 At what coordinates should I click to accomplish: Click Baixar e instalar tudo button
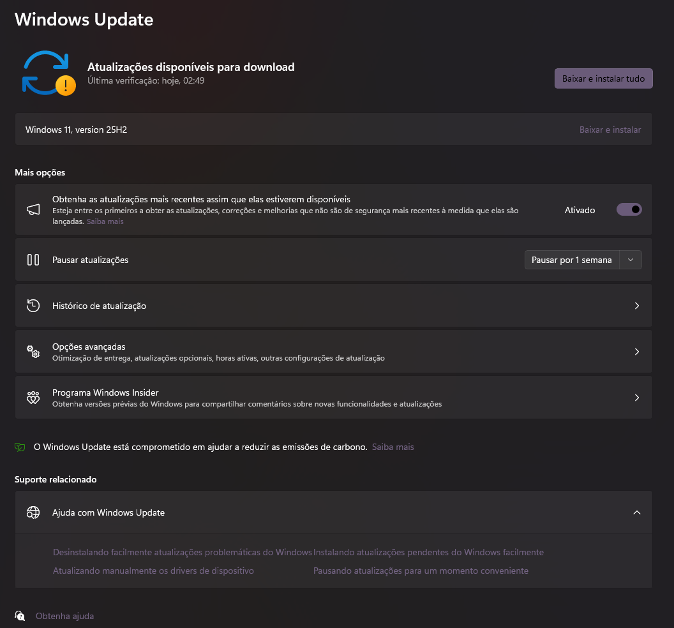(604, 78)
